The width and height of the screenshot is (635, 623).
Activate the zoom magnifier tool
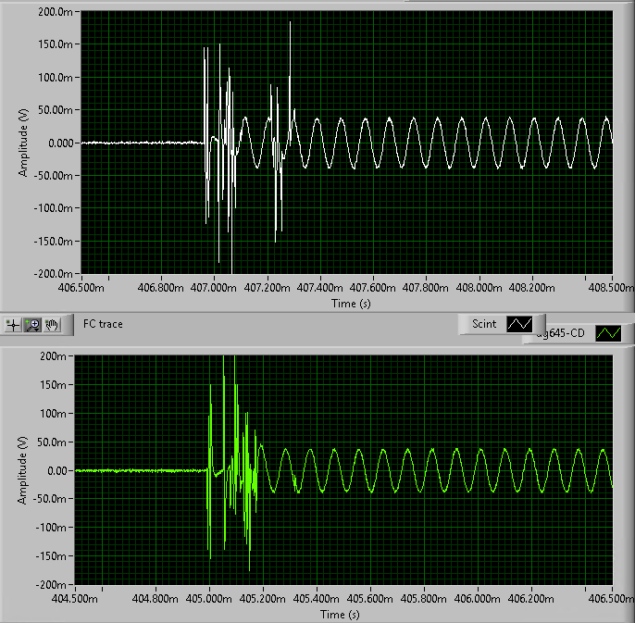33,324
